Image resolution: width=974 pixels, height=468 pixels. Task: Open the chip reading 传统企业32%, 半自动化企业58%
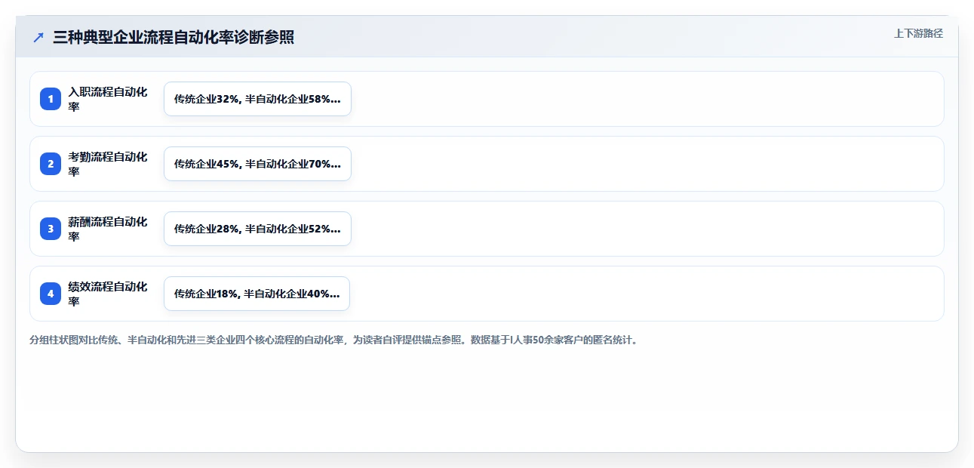click(x=257, y=99)
